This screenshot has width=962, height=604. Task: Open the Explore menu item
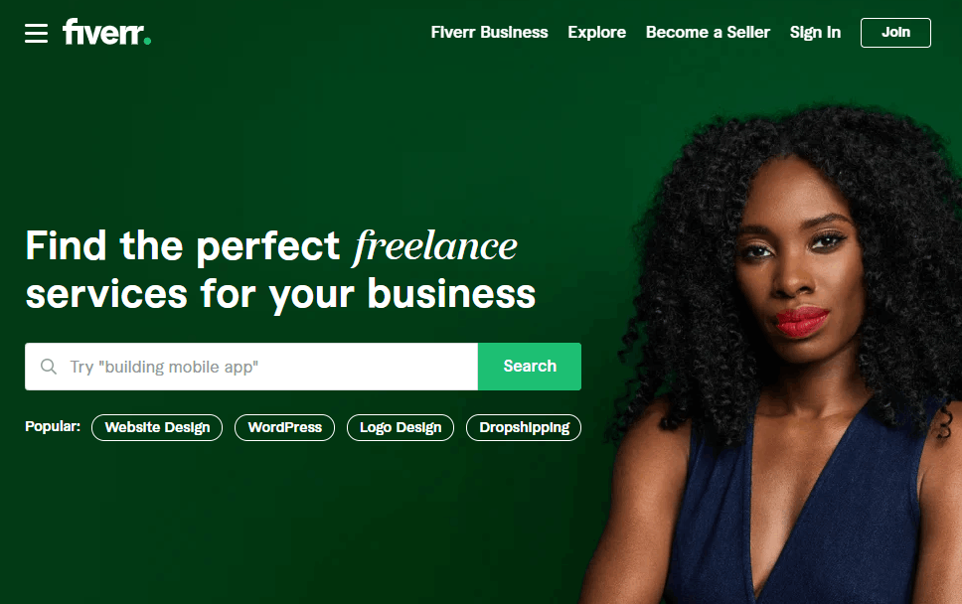pyautogui.click(x=596, y=33)
